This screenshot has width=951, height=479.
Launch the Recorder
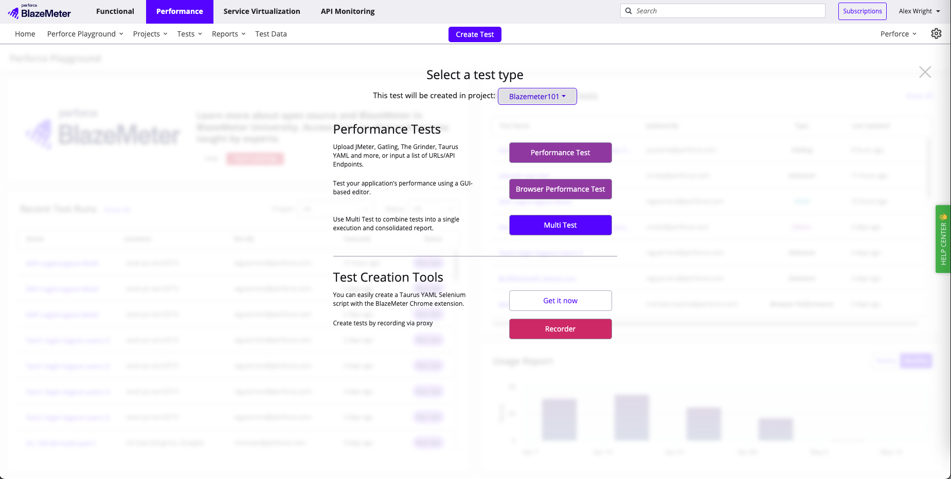coord(560,329)
